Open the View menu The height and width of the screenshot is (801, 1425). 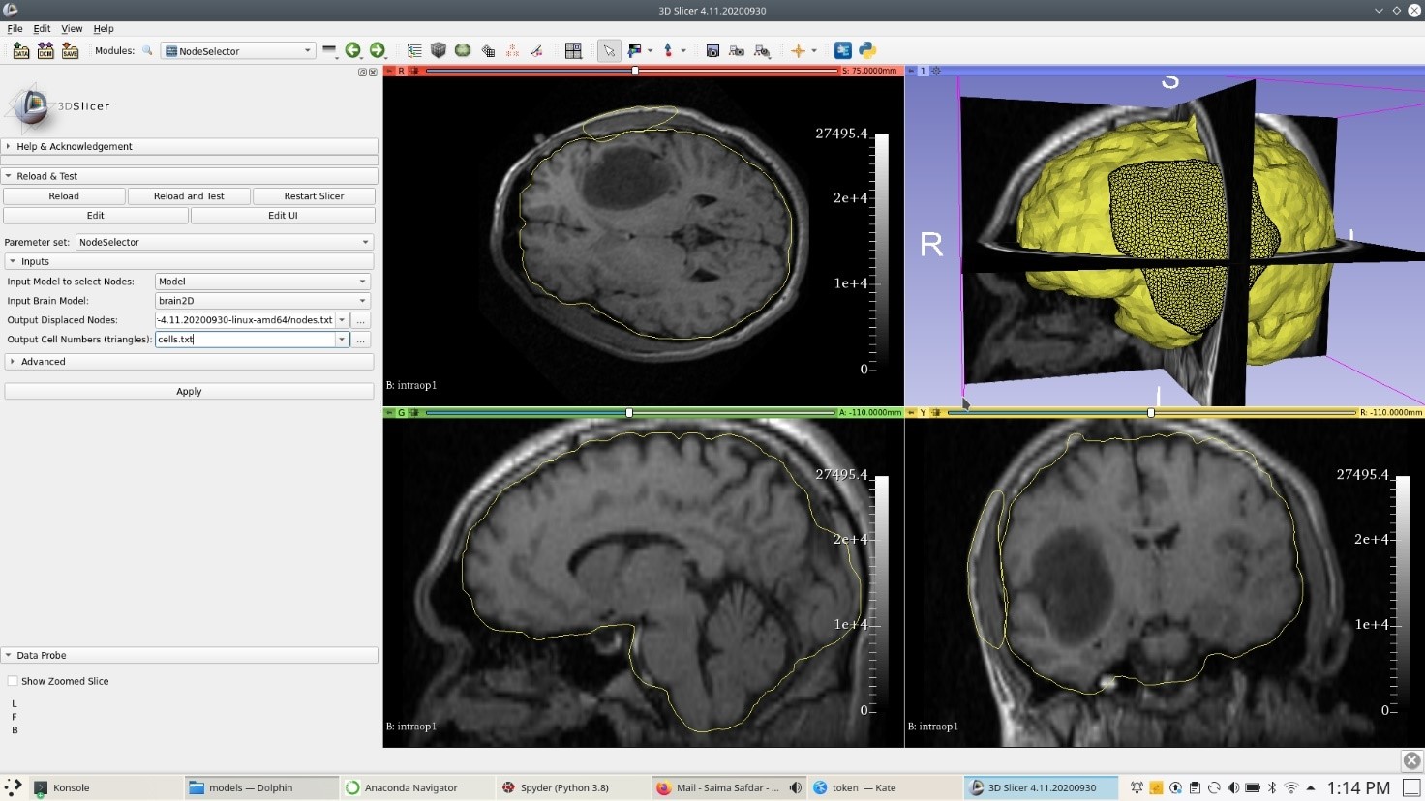tap(72, 28)
